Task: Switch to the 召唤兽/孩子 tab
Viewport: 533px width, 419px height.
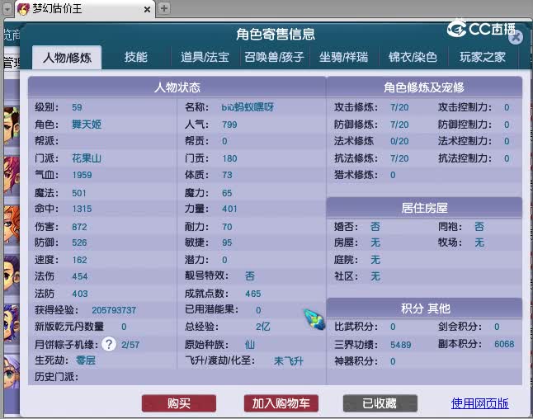Action: coord(274,57)
